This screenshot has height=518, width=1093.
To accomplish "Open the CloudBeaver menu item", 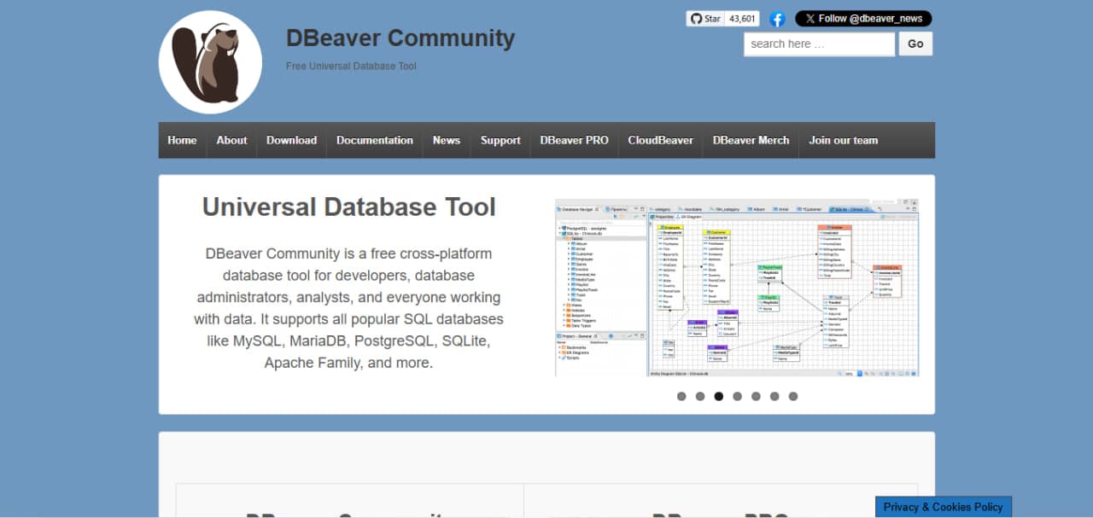I will (661, 140).
